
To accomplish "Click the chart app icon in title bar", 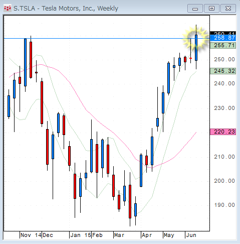I will click(8, 8).
